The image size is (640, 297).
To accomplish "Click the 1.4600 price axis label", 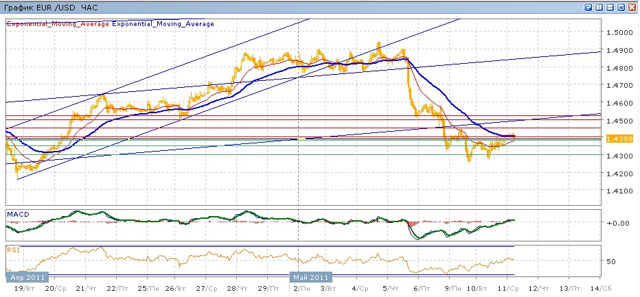I will tap(619, 104).
